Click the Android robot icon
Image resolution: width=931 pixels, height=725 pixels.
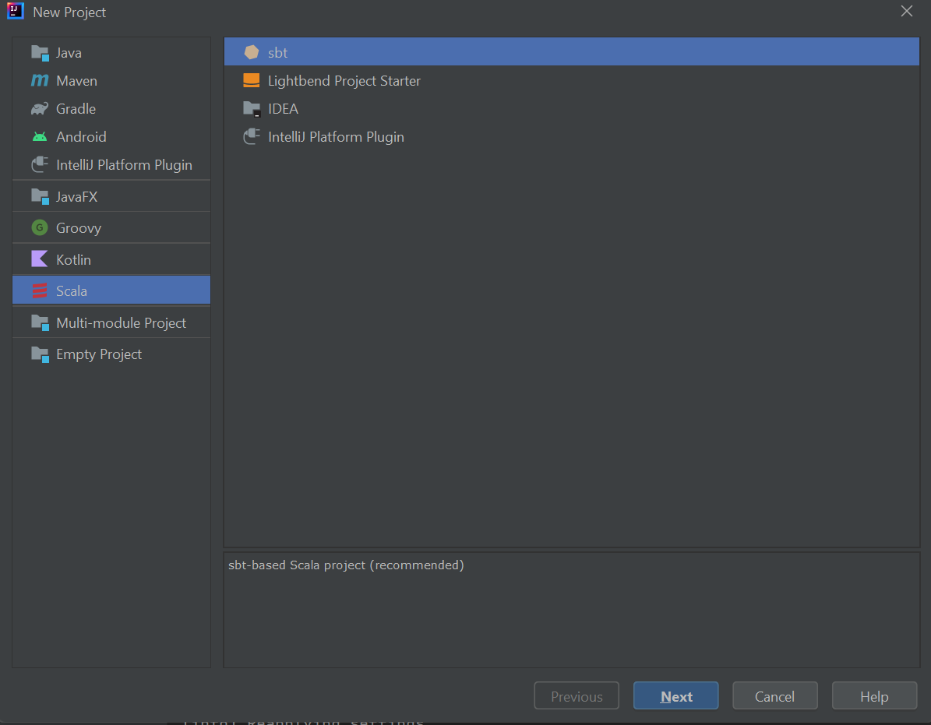(40, 137)
